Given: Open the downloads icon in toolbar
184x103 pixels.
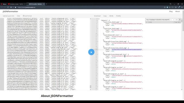Looking at the screenshot, I should [x=179, y=7].
